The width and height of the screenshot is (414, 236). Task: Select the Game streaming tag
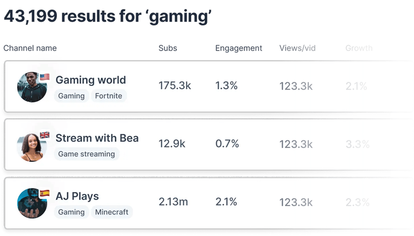[x=86, y=154]
